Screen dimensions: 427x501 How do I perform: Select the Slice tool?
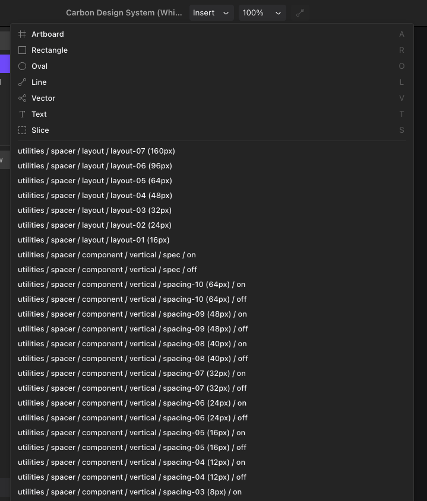point(40,130)
